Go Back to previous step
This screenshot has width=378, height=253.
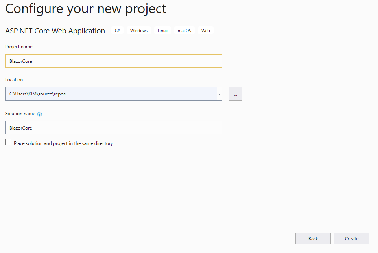313,238
